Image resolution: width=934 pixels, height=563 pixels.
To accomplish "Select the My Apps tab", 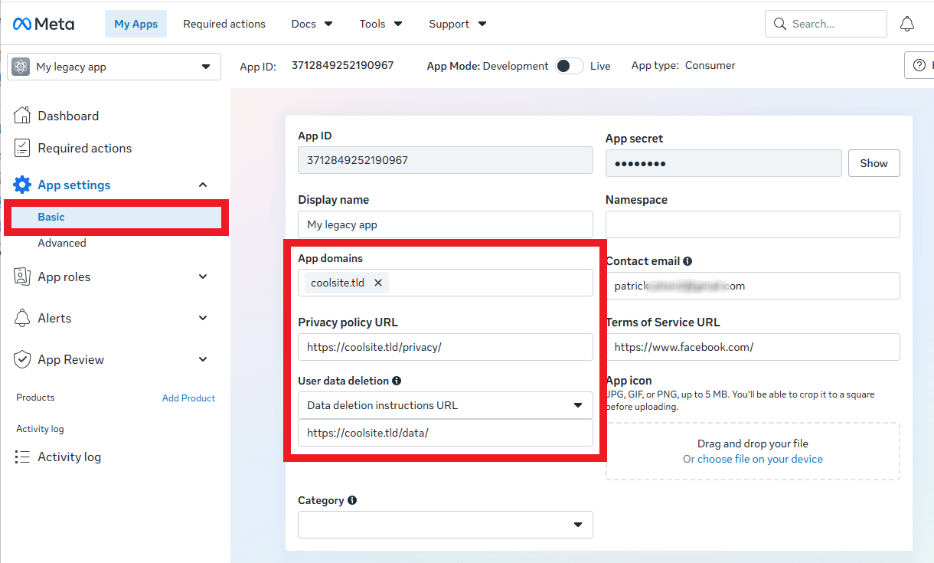I will click(x=136, y=24).
